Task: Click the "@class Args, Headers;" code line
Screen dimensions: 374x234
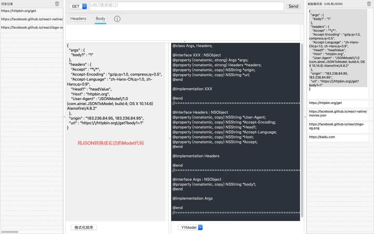Action: 192,46
